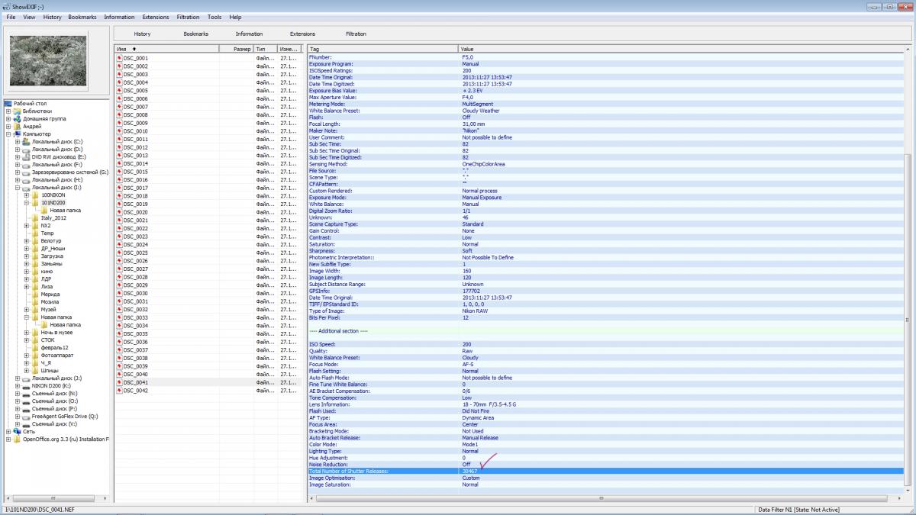Click the Extensions toolbar button
Viewport: 916px width, 515px height.
(x=302, y=34)
